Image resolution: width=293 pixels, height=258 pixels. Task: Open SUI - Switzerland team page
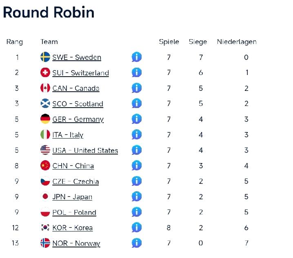(x=80, y=73)
